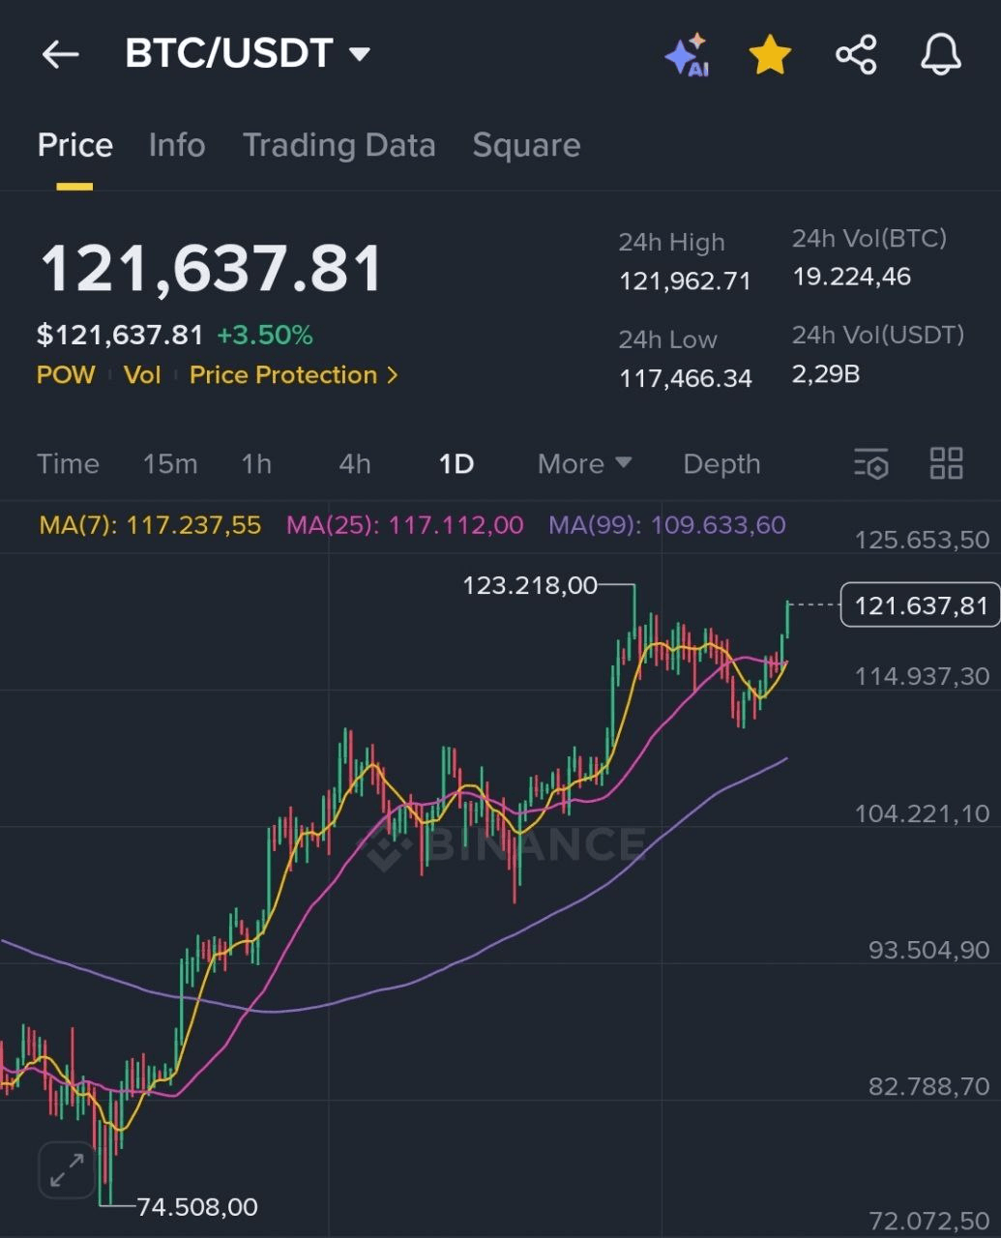Tap the 104.221,10 price axis label
This screenshot has height=1238, width=1001.
click(922, 813)
